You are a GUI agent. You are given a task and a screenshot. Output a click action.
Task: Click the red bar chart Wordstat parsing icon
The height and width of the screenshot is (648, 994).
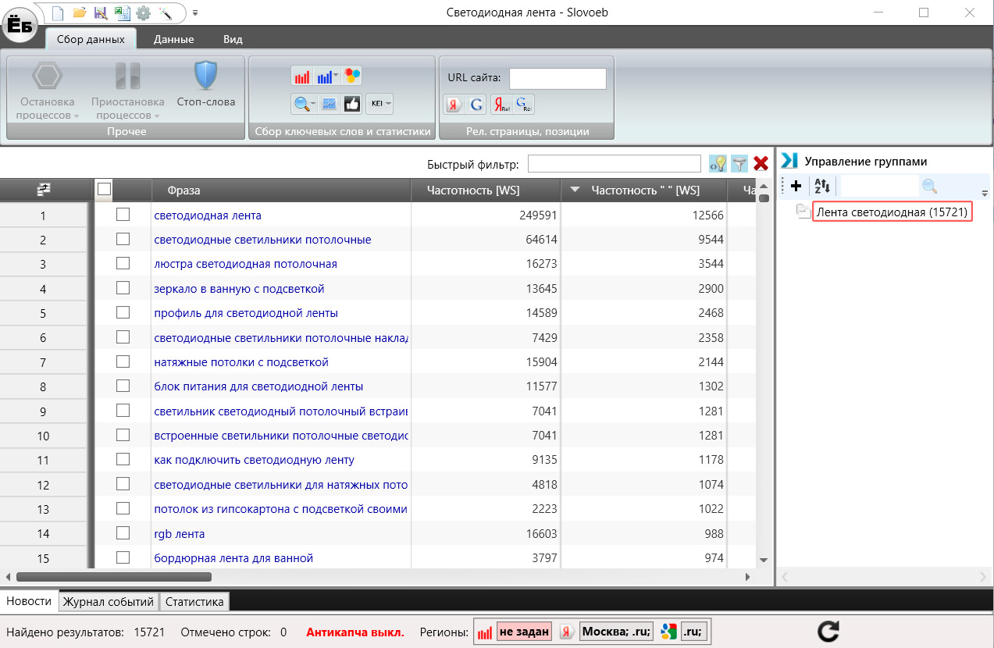pos(301,76)
